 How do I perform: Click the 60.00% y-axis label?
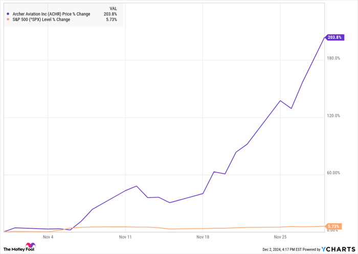coord(333,173)
